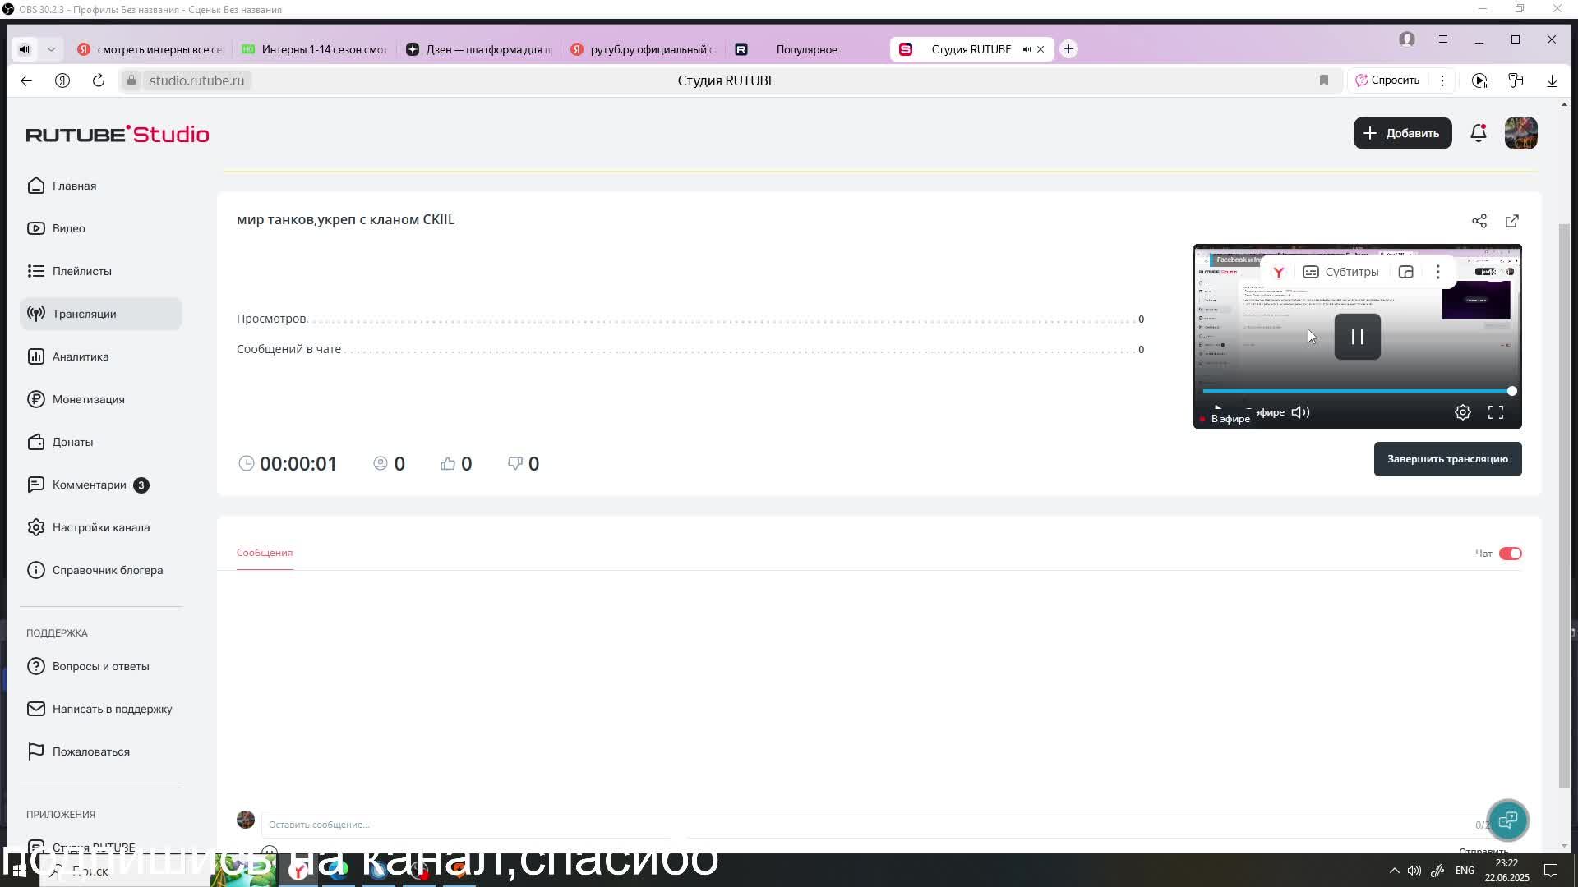Image resolution: width=1578 pixels, height=887 pixels.
Task: Switch to the рутуб.ру официальный tab
Action: 644,49
